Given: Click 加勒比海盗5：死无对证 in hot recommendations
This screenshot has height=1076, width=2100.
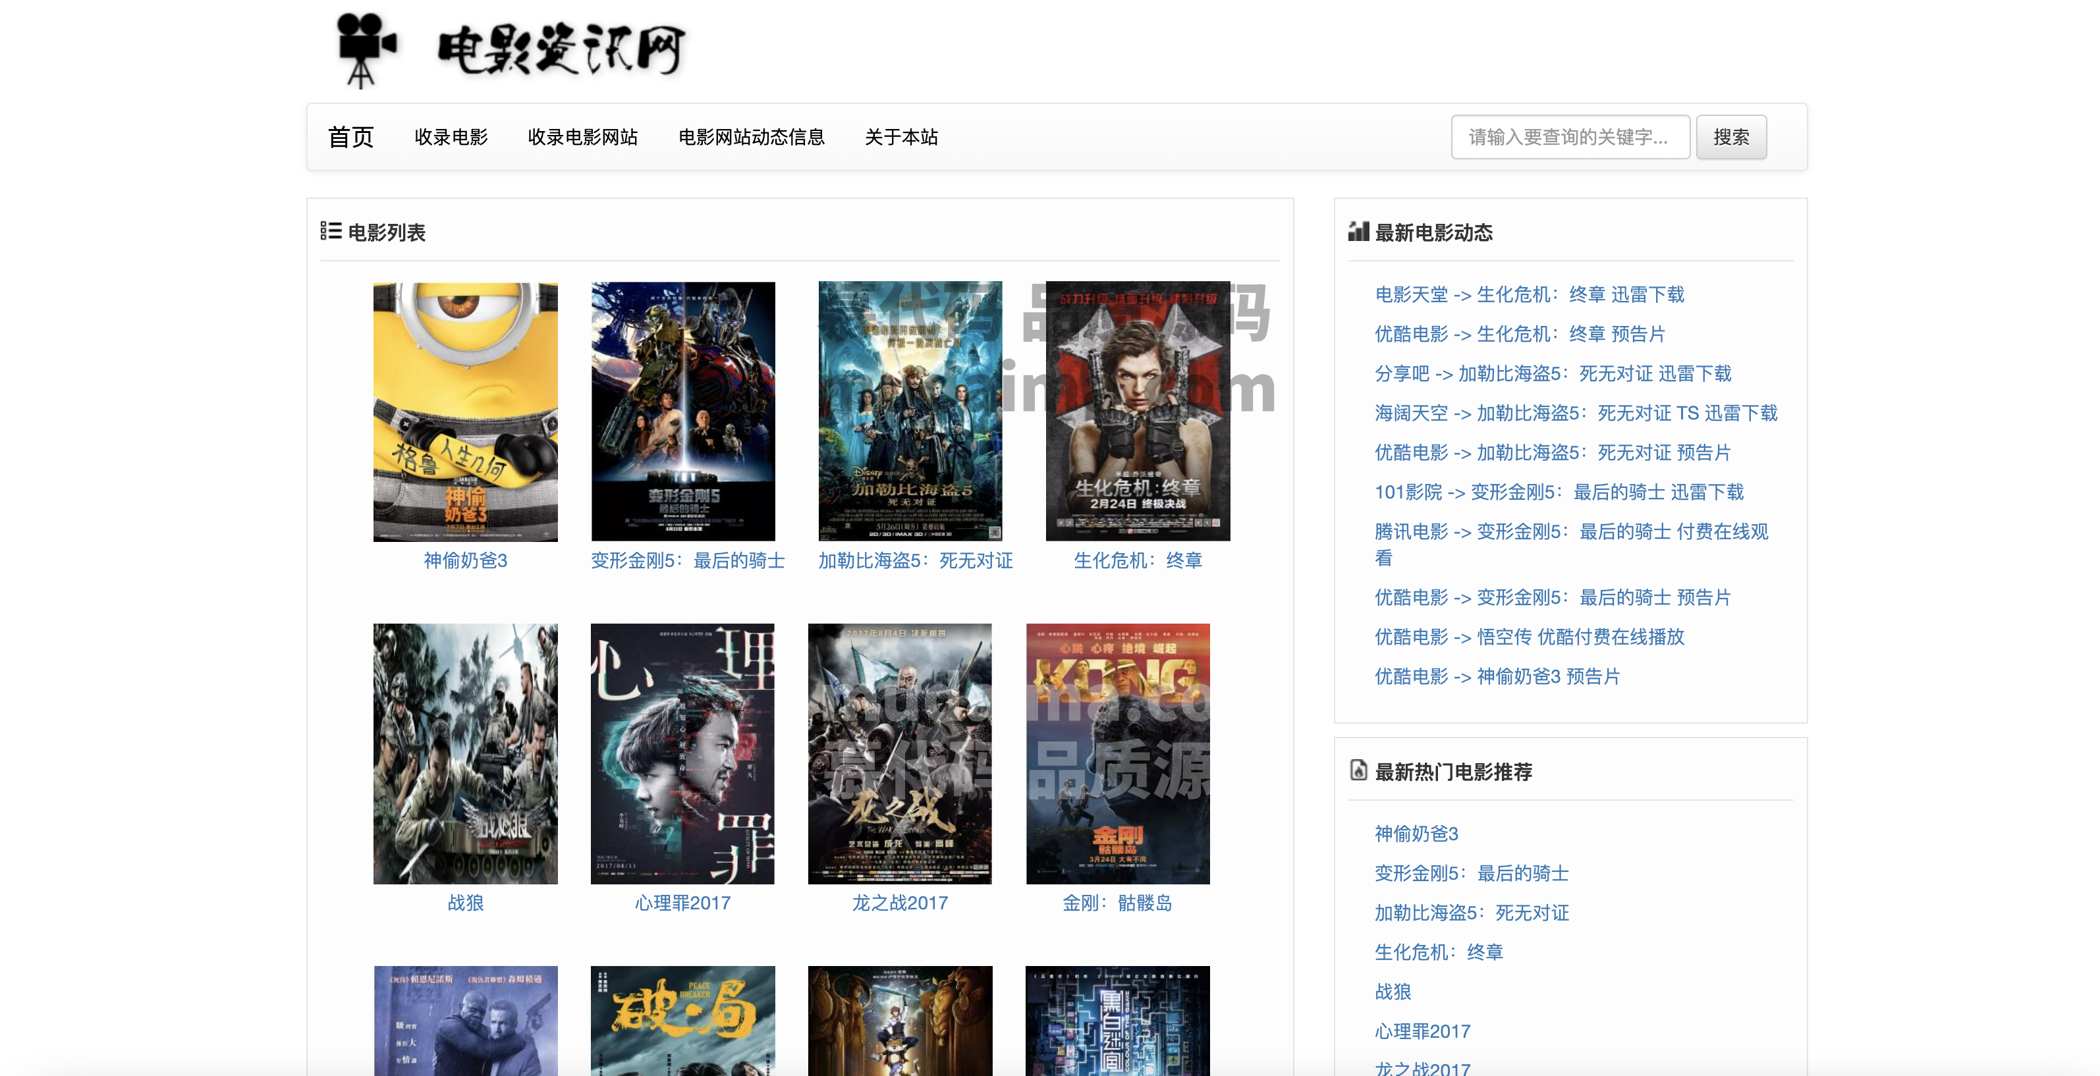Looking at the screenshot, I should point(1472,913).
